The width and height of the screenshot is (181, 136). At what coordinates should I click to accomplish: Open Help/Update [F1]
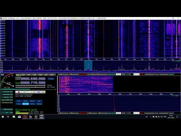tap(7, 100)
